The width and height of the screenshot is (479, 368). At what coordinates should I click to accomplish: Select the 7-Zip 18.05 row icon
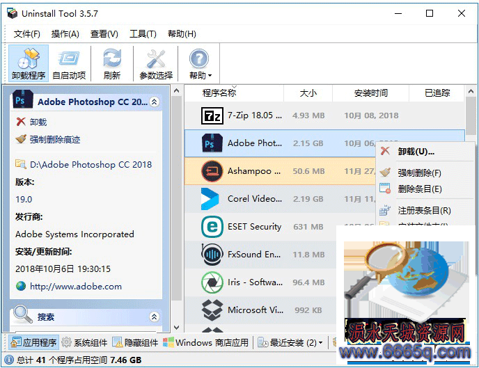[212, 115]
